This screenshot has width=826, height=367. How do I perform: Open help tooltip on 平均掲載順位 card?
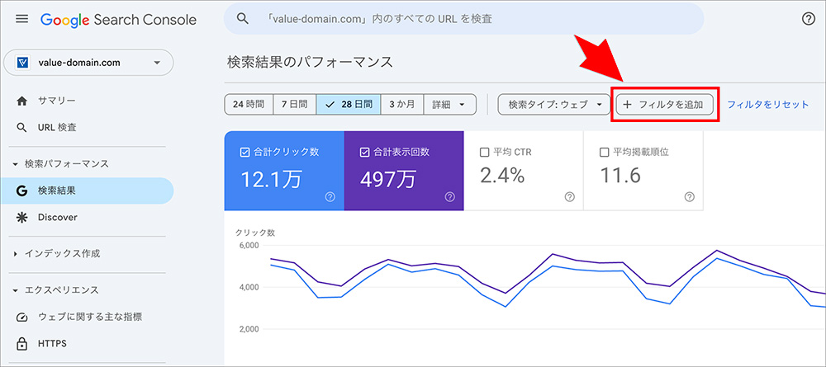click(x=689, y=196)
